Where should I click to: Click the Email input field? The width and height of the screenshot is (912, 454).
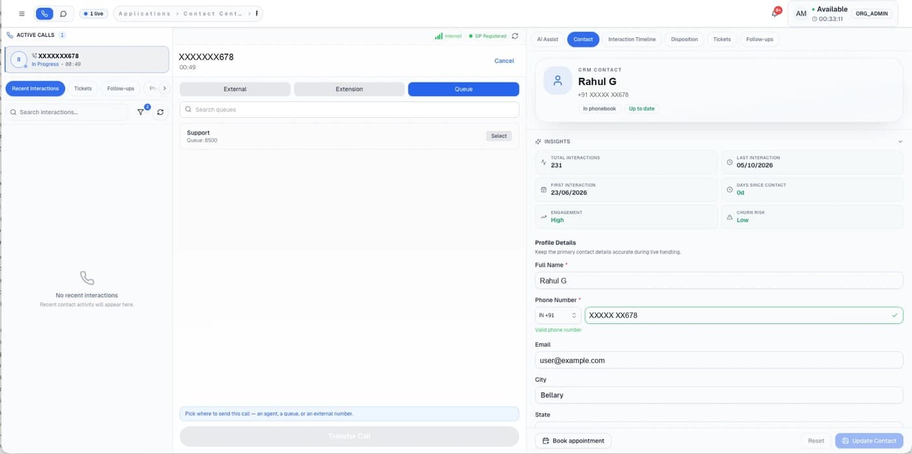[719, 360]
